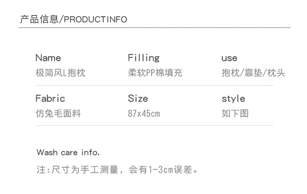Select the 极简风L抱枕 product name
307x194 pixels.
(x=60, y=73)
